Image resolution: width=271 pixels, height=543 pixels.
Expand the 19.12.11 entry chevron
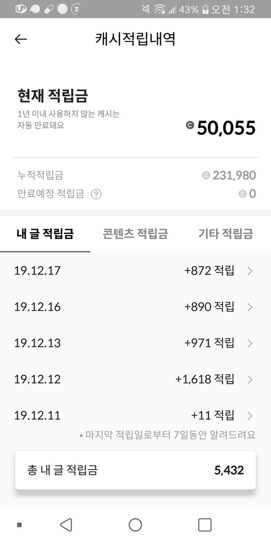pos(250,415)
